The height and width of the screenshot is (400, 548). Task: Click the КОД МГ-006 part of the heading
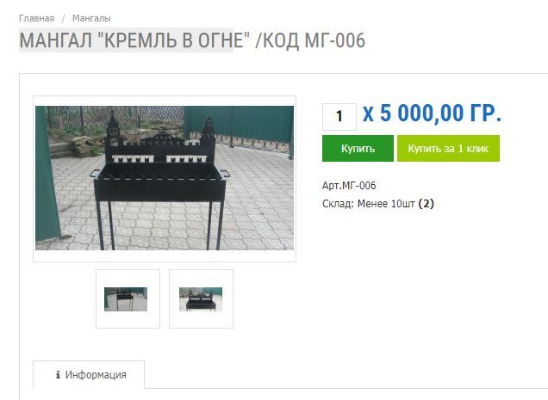314,40
